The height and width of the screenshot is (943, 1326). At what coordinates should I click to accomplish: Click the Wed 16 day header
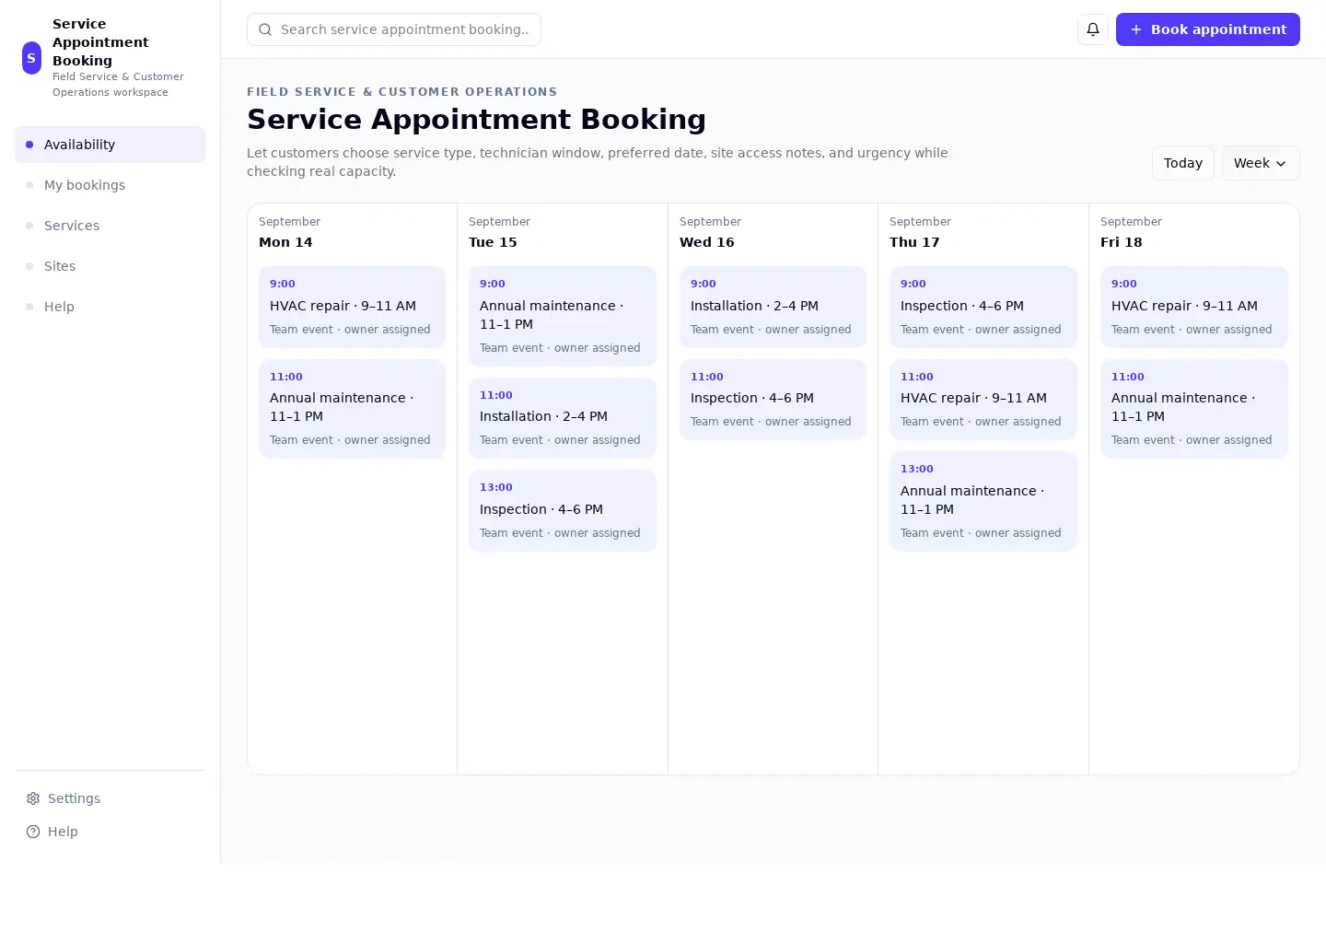point(707,242)
